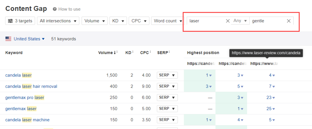Image resolution: width=312 pixels, height=129 pixels.
Task: Clear the 'gentle' filter with X icon
Action: pyautogui.click(x=289, y=21)
